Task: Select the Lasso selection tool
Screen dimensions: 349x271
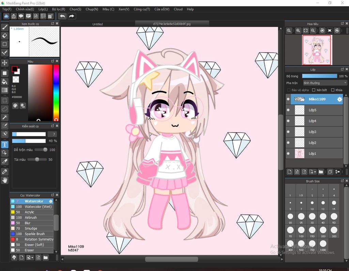Action: pyautogui.click(x=4, y=109)
